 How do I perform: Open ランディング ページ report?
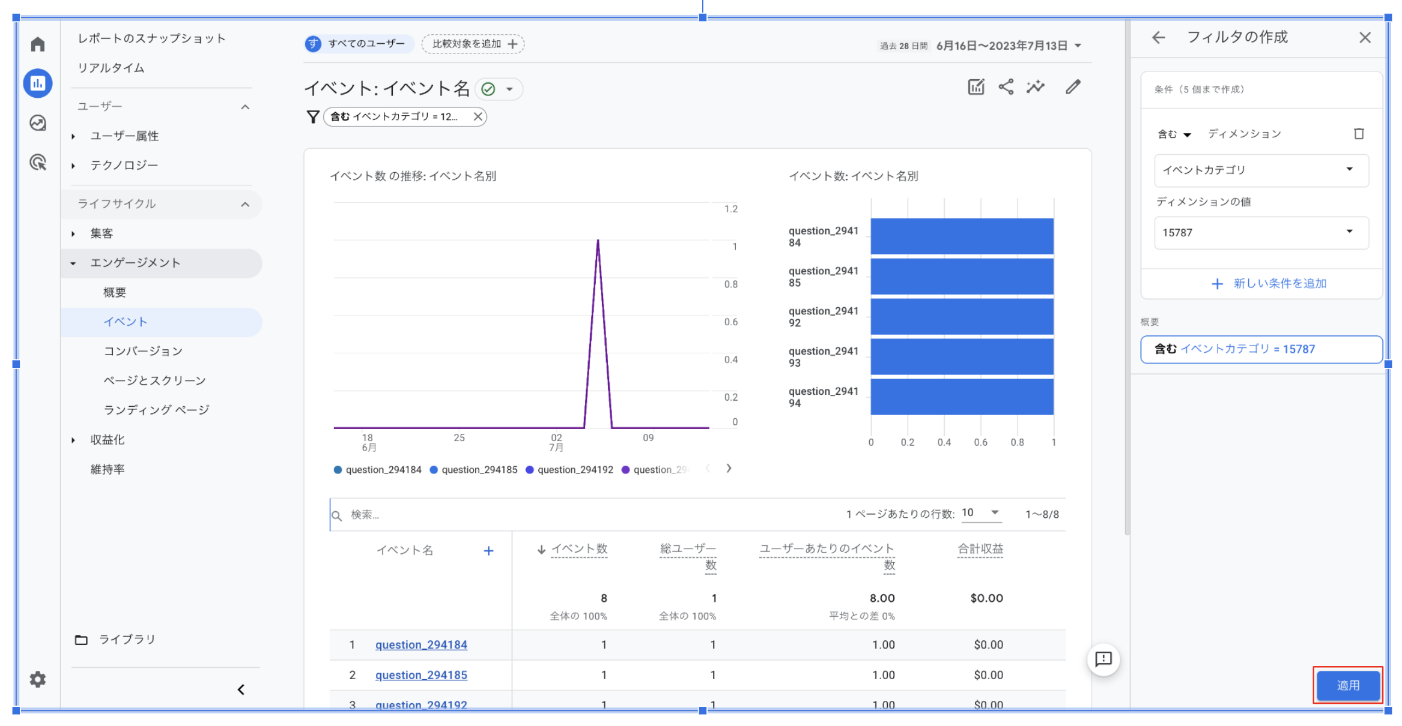156,410
